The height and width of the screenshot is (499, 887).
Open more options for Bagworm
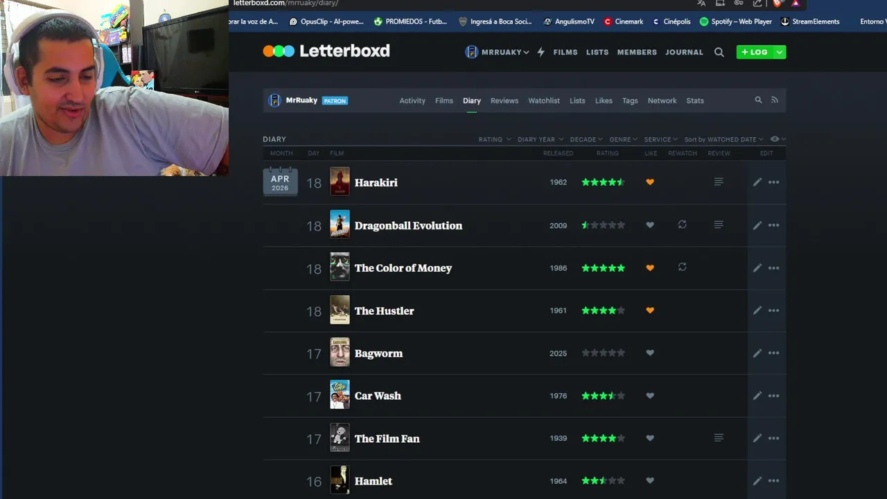[x=774, y=353]
